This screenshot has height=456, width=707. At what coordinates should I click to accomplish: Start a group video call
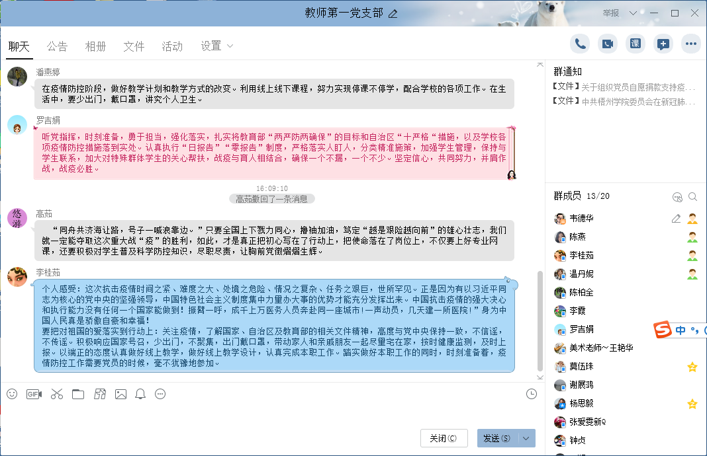[608, 44]
